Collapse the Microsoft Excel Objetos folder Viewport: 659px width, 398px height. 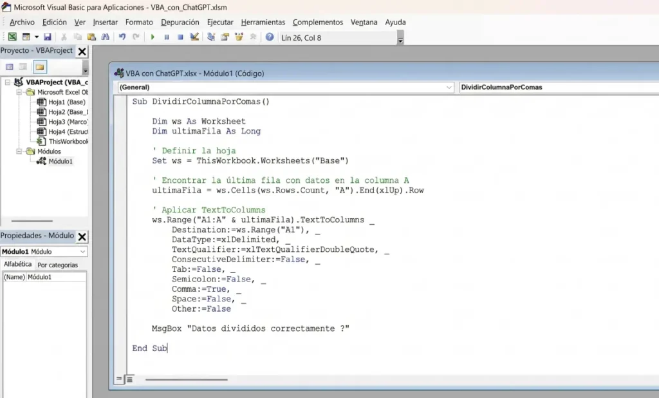click(19, 92)
